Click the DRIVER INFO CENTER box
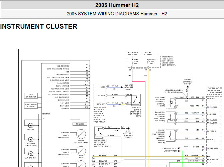 coord(31,106)
